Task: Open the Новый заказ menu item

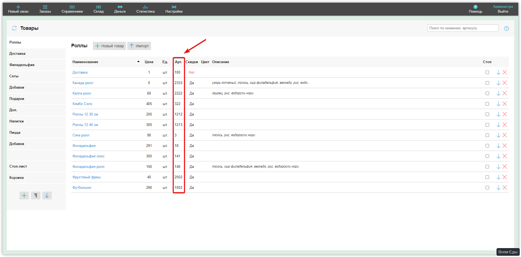Action: pyautogui.click(x=18, y=9)
